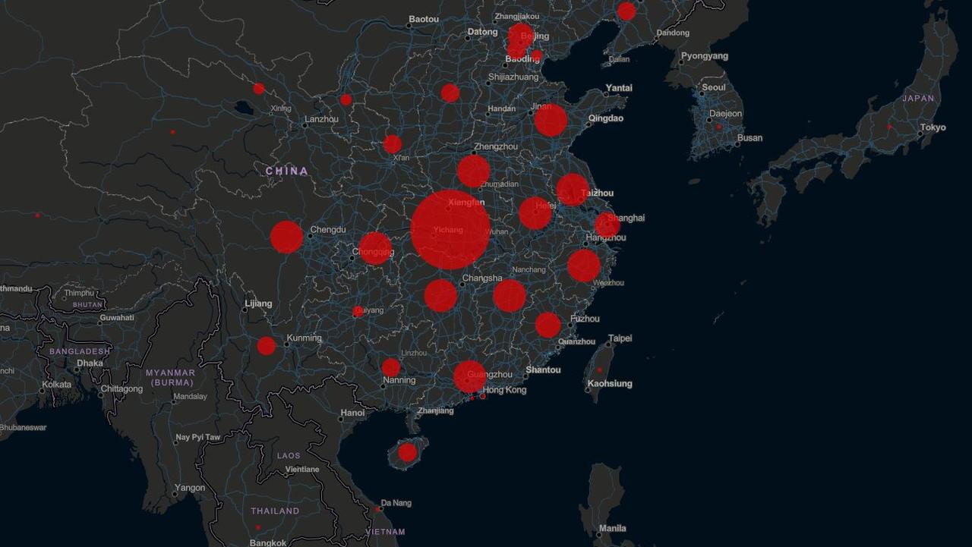Select the red circle southwest of Changsha

coord(440,295)
